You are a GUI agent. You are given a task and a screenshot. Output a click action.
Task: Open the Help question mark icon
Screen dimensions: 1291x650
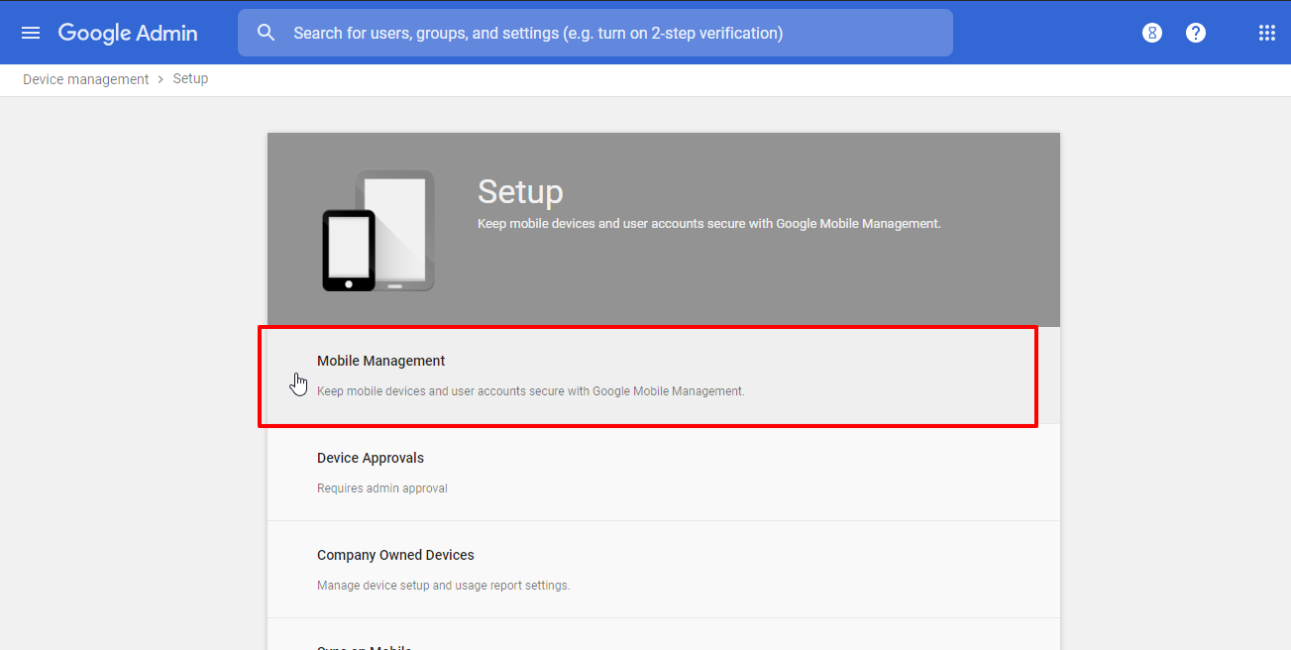coord(1196,33)
